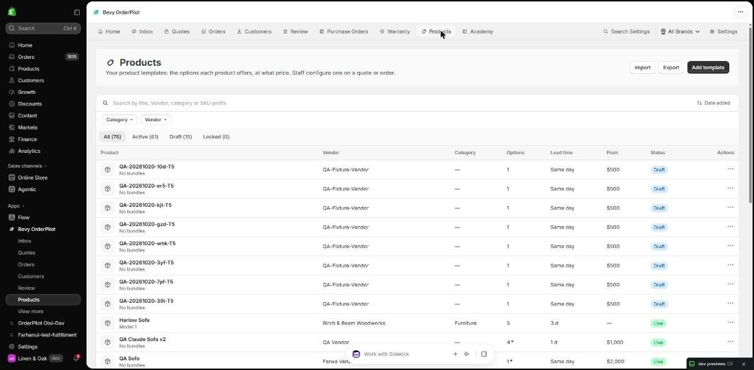Open Farhanul-test-fulfillment app
Viewport: 754px width, 370px height.
[x=47, y=335]
